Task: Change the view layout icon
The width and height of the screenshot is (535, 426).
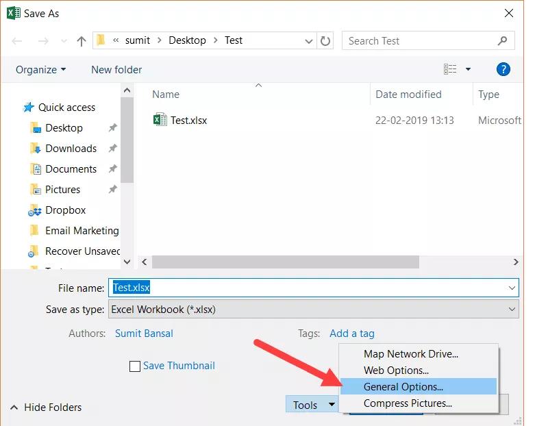Action: click(x=450, y=69)
